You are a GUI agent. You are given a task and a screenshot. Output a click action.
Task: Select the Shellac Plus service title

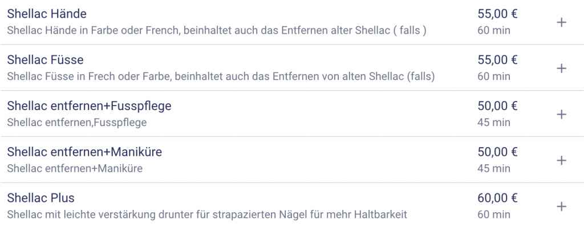[x=40, y=198]
